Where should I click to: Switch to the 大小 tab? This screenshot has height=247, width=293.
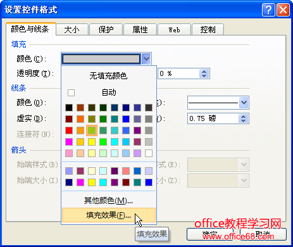[x=72, y=30]
